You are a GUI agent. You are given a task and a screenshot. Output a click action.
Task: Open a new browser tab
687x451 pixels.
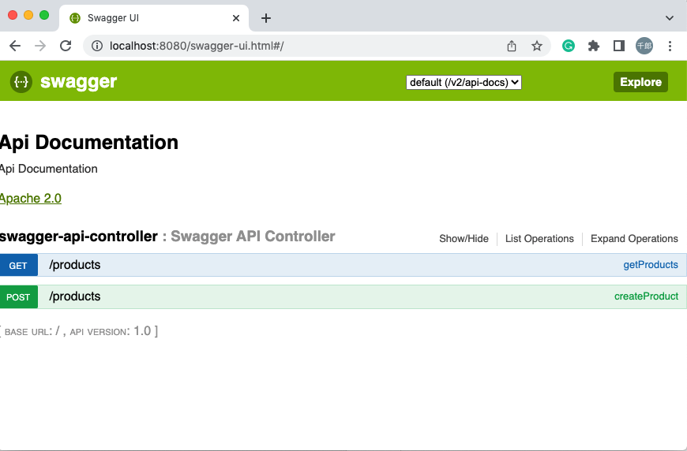tap(266, 18)
